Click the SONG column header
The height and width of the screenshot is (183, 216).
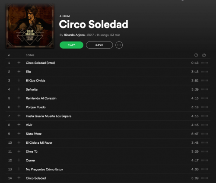point(30,55)
